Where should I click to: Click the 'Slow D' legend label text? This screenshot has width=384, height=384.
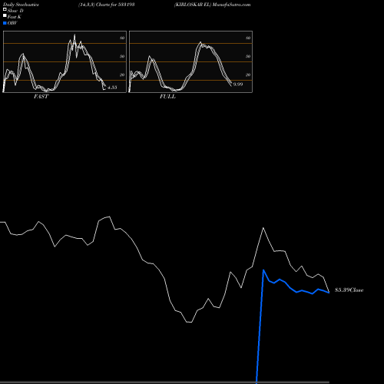tap(15, 11)
